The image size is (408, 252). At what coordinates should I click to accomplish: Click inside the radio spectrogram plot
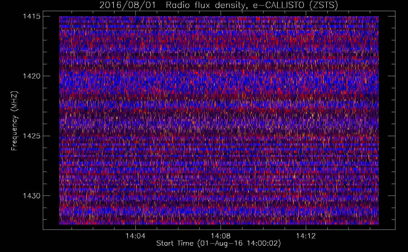(x=219, y=120)
